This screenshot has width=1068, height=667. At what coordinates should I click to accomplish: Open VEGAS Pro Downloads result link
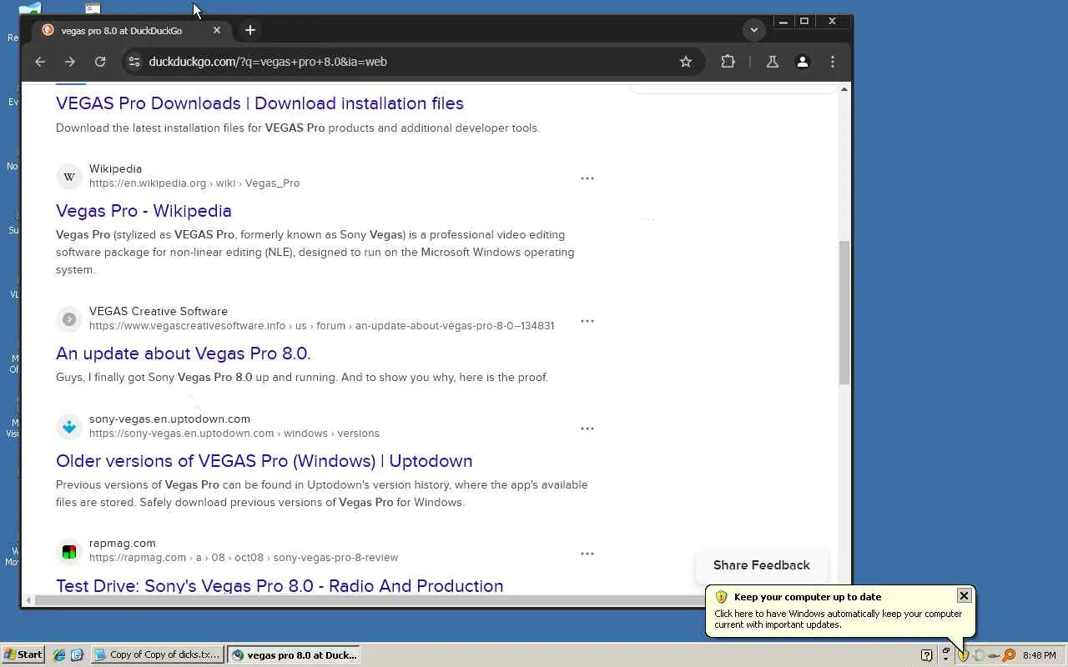(259, 103)
